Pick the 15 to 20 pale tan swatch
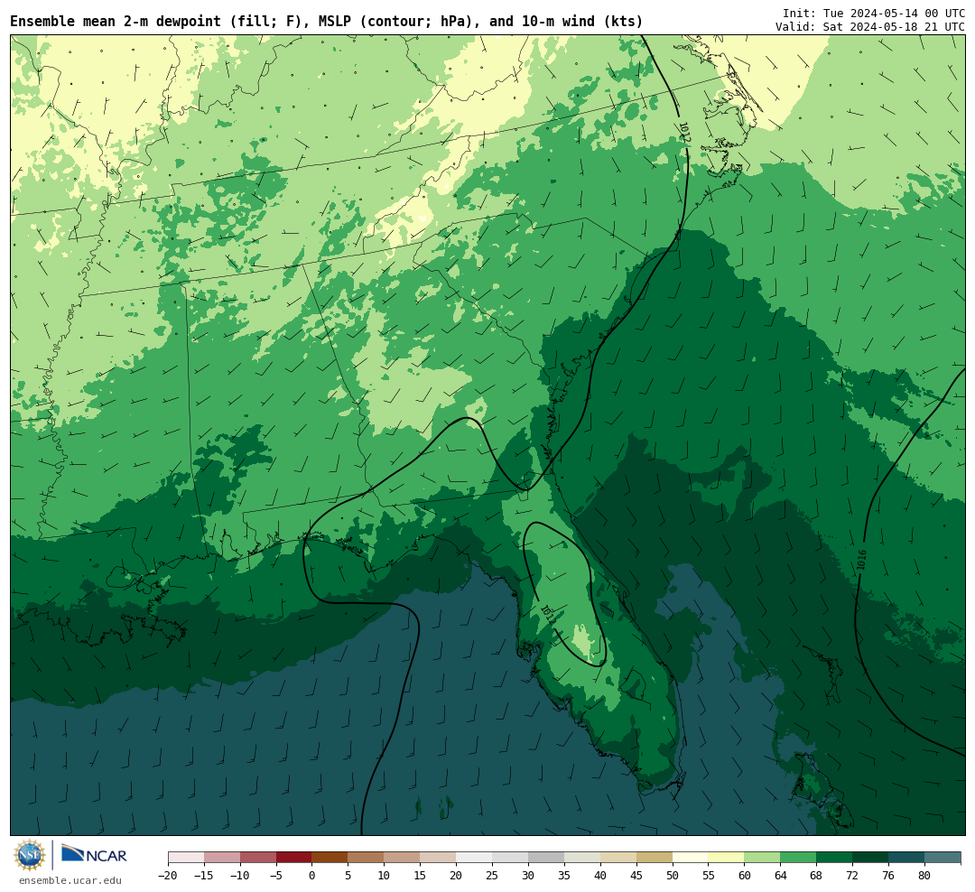 click(x=439, y=858)
